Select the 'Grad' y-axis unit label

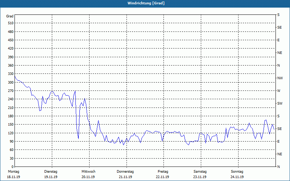[x=10, y=16]
